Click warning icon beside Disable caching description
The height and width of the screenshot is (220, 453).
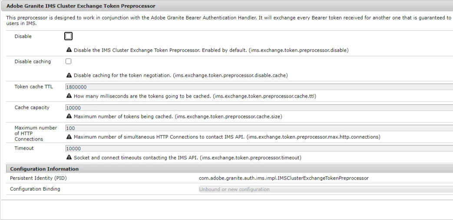[x=69, y=75]
